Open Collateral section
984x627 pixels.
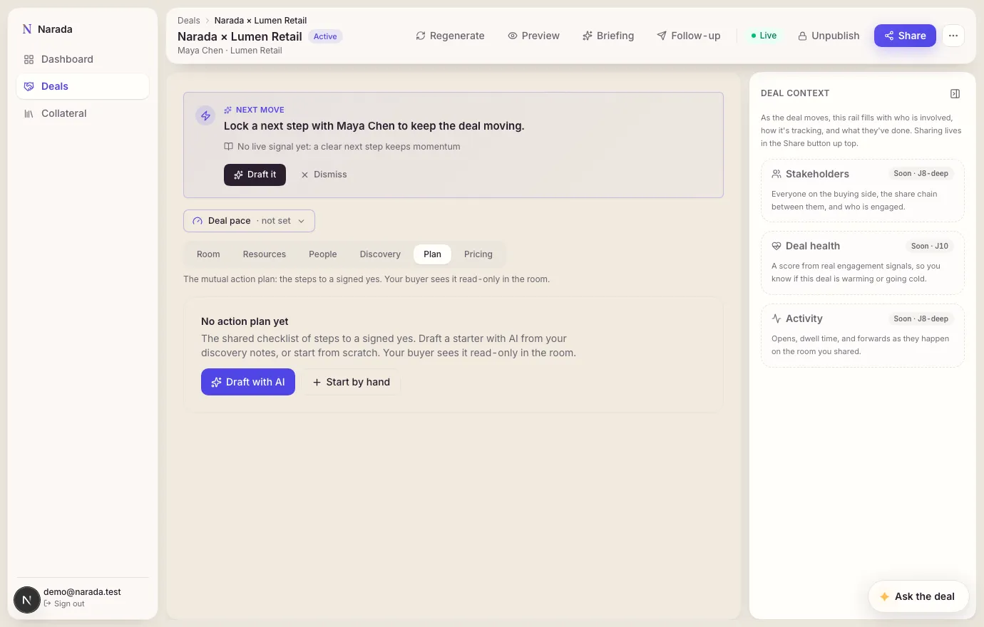(x=83, y=113)
